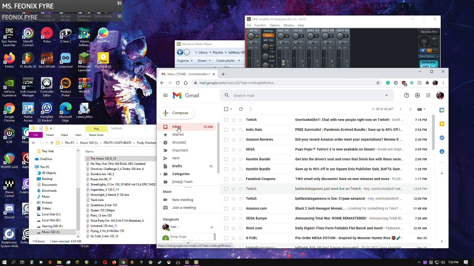This screenshot has height=266, width=474.
Task: Open the Function menu in TotalMix FX
Action: click(260, 25)
